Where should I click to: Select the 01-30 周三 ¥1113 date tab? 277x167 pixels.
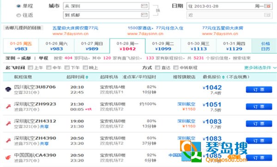pyautogui.click(x=199, y=46)
